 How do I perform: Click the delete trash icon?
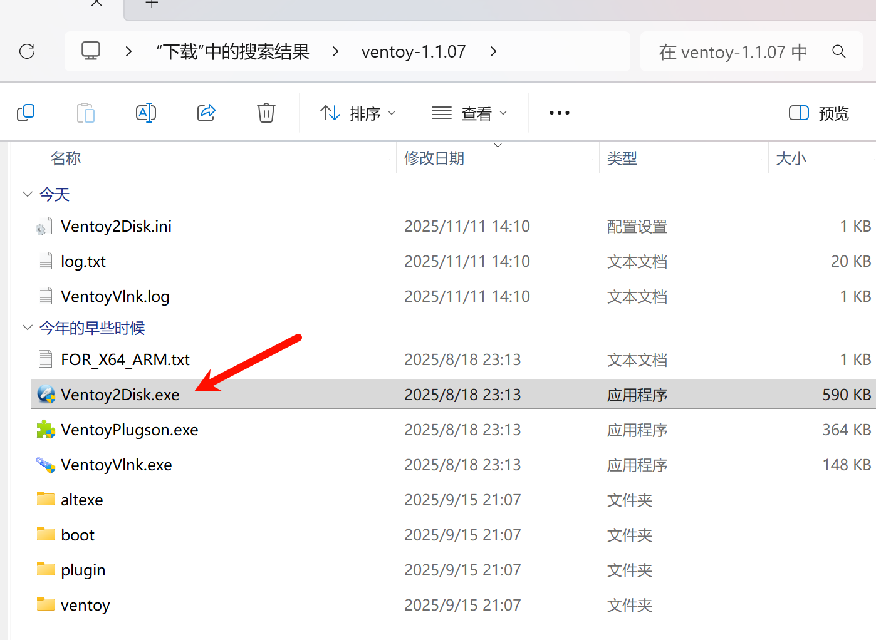(x=266, y=113)
